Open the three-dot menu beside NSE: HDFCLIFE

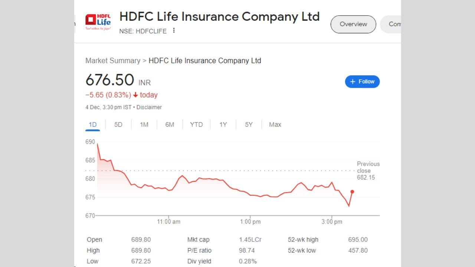click(x=174, y=31)
